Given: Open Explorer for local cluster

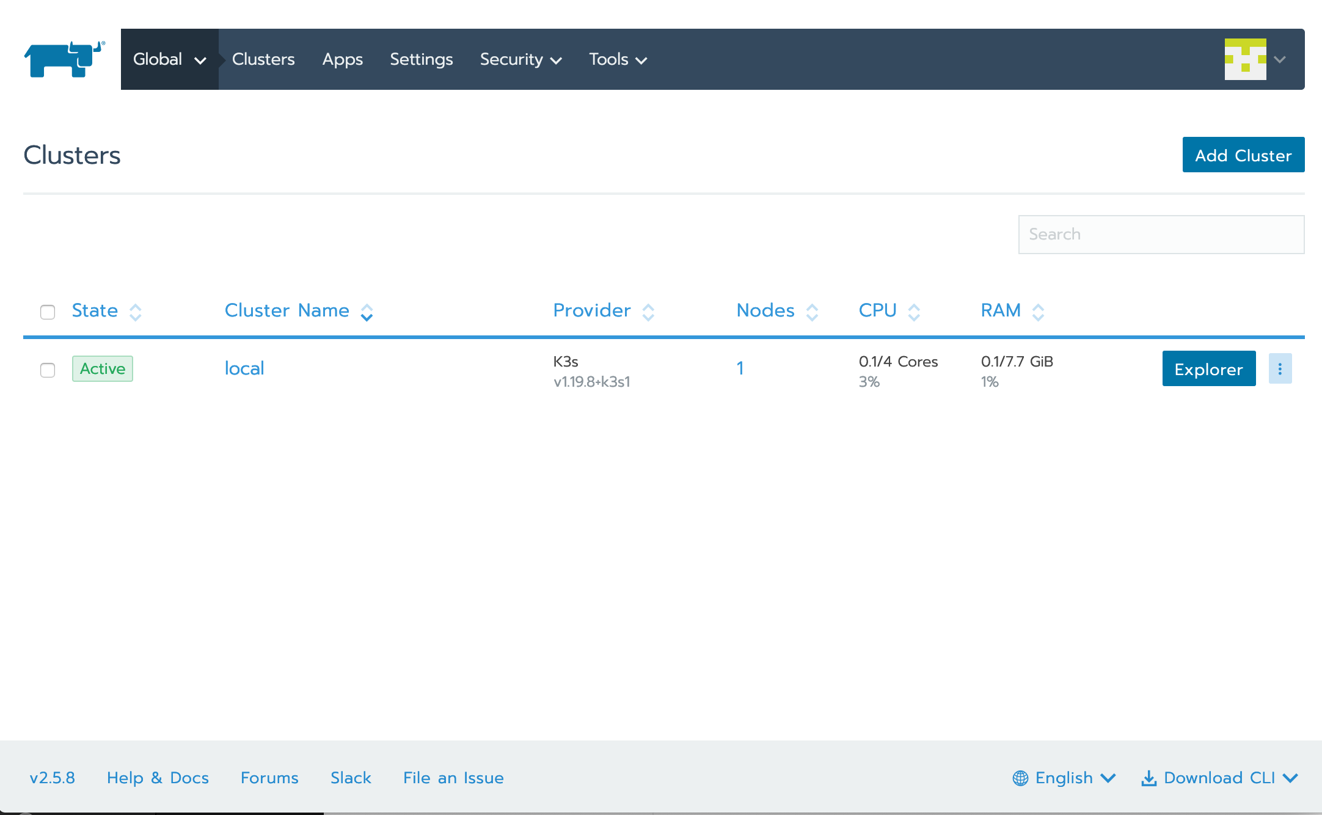Looking at the screenshot, I should pyautogui.click(x=1208, y=368).
